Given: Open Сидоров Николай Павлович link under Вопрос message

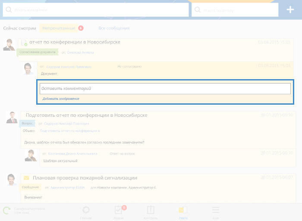Looking at the screenshot, I should (66, 124).
